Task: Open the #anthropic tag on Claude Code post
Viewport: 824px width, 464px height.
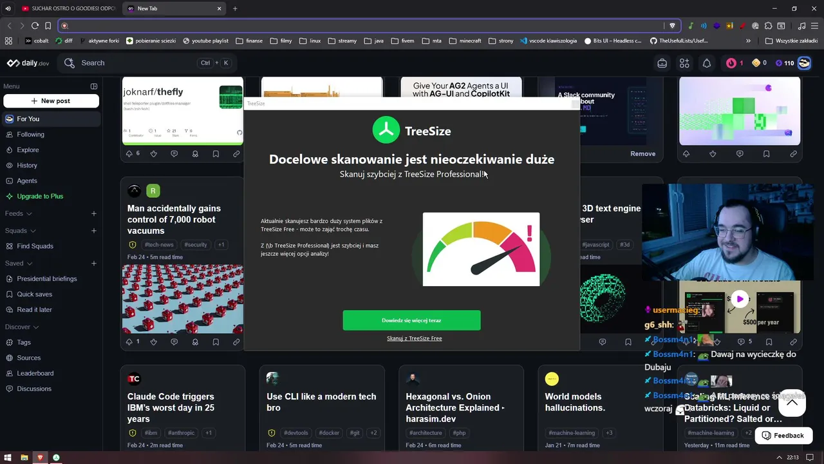Action: tap(181, 433)
